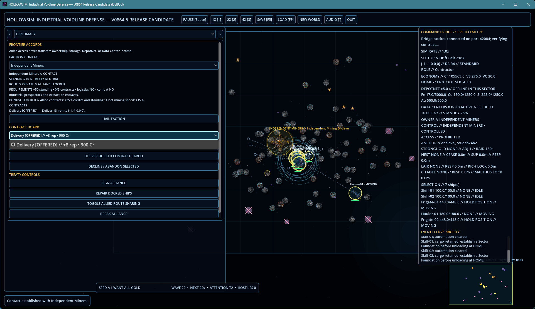Image resolution: width=535 pixels, height=309 pixels.
Task: Open the DIPLOMACY panel dropdown
Action: coord(115,34)
